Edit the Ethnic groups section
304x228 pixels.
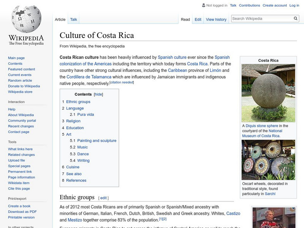point(103,198)
